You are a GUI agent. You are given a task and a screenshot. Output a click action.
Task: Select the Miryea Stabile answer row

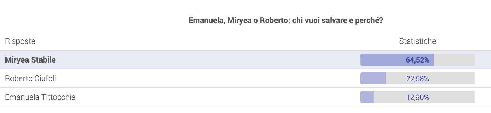tap(246, 60)
